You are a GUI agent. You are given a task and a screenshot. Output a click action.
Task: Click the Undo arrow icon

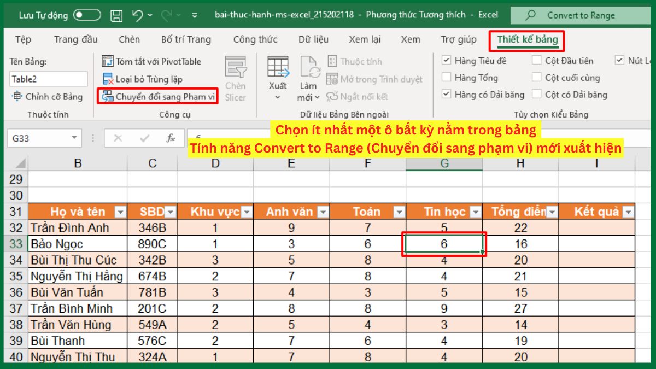[137, 15]
